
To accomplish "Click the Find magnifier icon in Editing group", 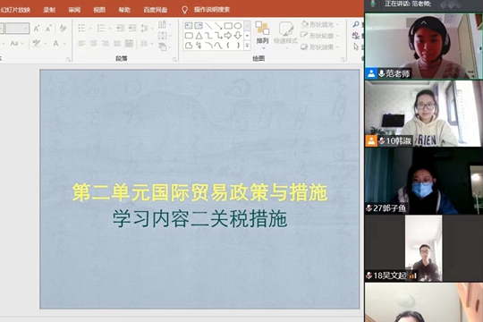I will 356,24.
